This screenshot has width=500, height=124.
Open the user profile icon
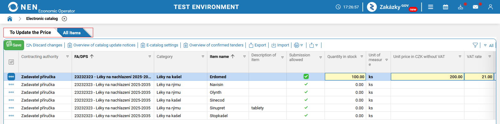click(490, 7)
